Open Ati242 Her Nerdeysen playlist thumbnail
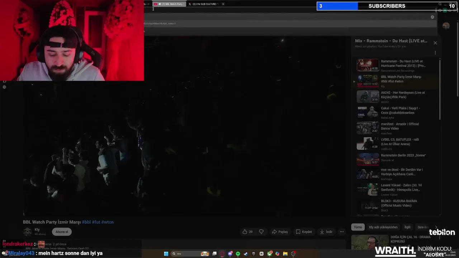Screen dimensions: 459x258 tap(368, 96)
